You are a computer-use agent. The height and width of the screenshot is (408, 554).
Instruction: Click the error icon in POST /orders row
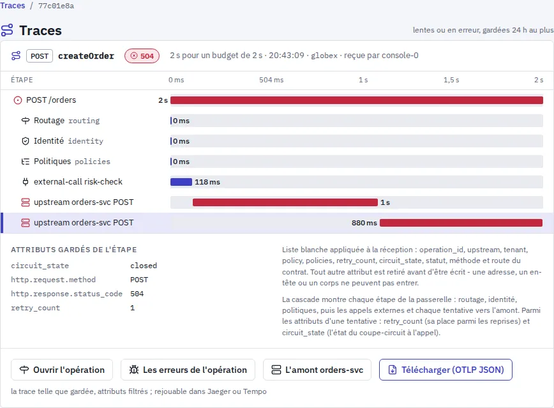click(x=18, y=100)
